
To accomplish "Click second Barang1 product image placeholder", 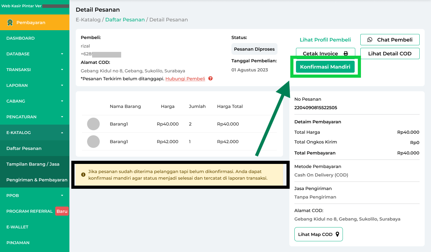I will click(93, 142).
